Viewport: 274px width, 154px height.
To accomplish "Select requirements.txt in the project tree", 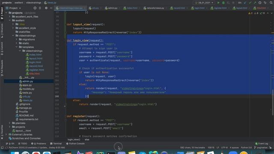I will [x=29, y=119].
